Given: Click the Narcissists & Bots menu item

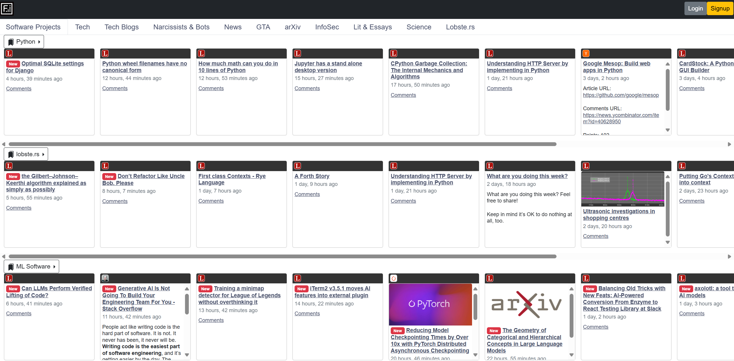Looking at the screenshot, I should [x=182, y=27].
